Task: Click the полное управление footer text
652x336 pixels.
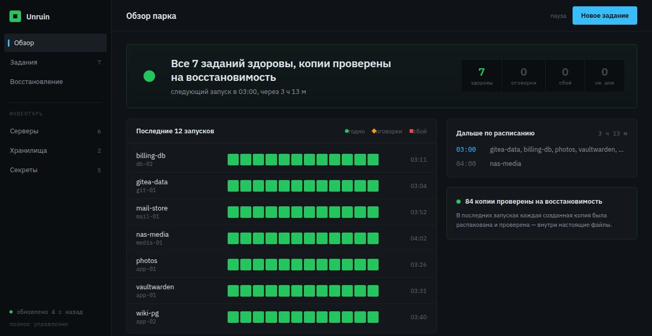Action: click(39, 324)
